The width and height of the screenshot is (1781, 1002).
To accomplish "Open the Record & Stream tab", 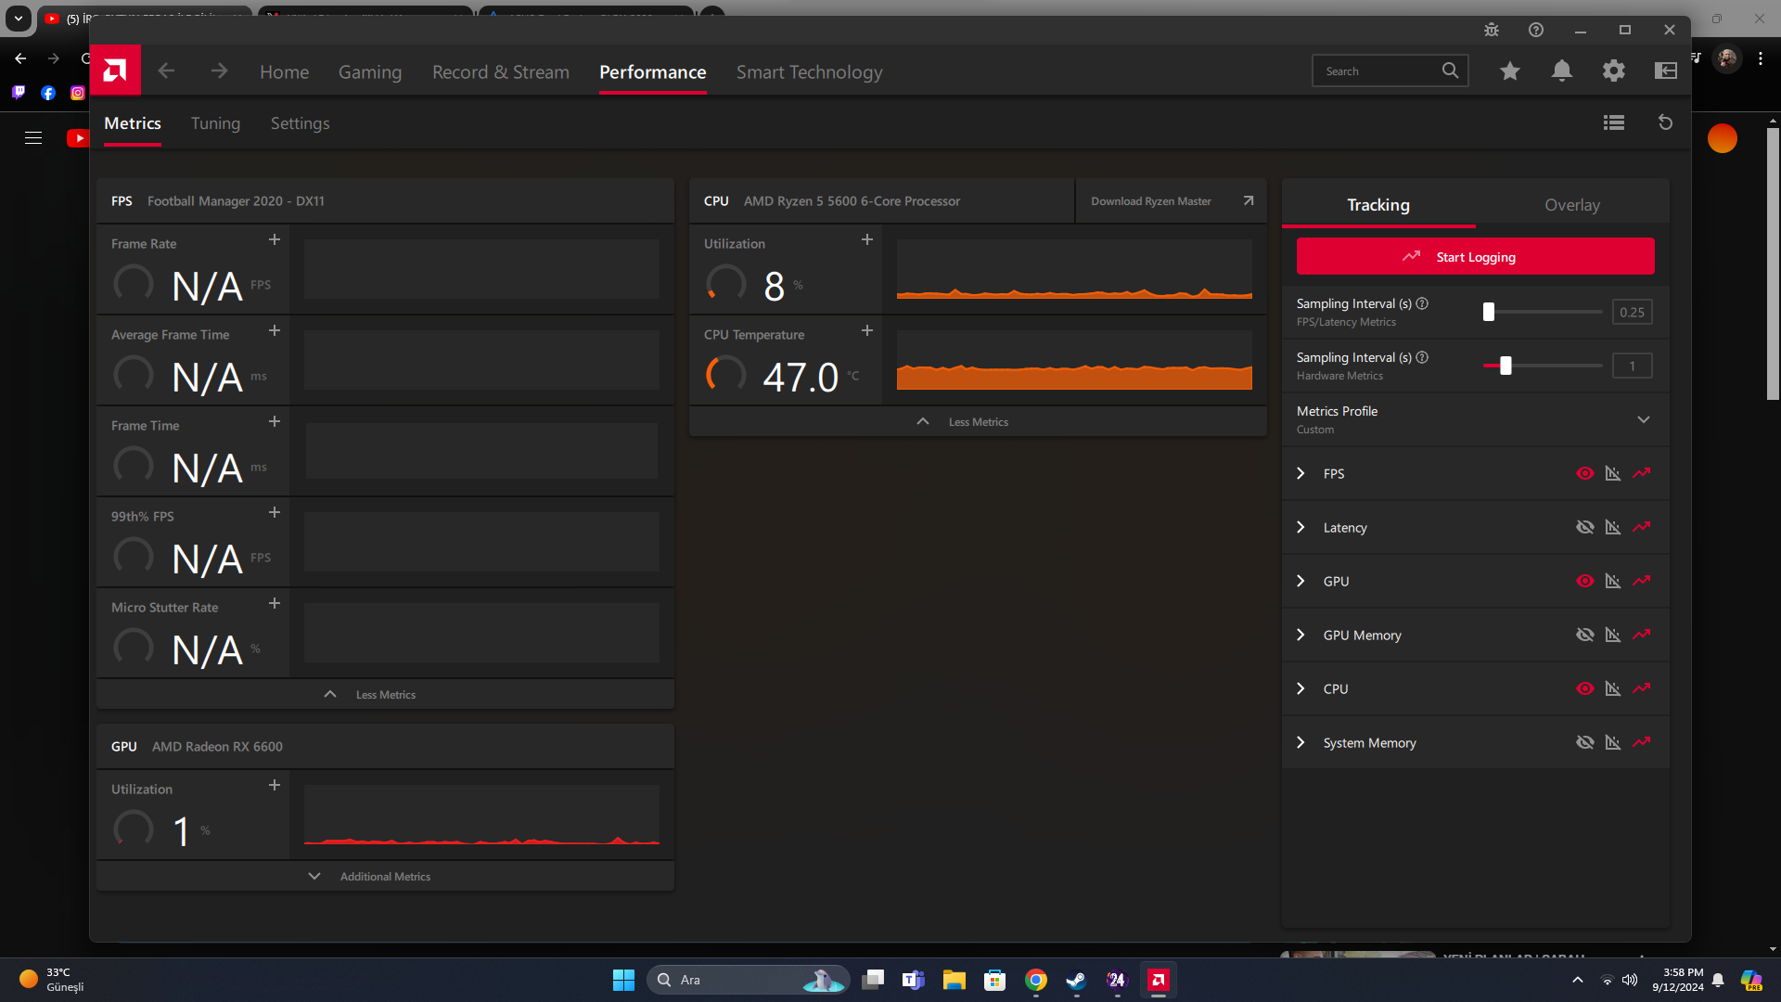I will [501, 71].
